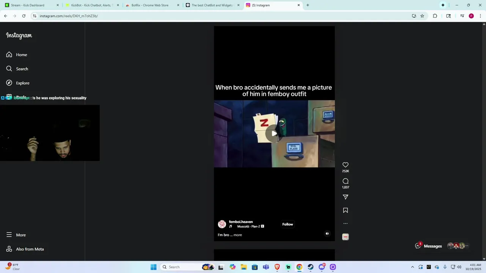
Task: Go to Instagram Home
Action: point(17,55)
